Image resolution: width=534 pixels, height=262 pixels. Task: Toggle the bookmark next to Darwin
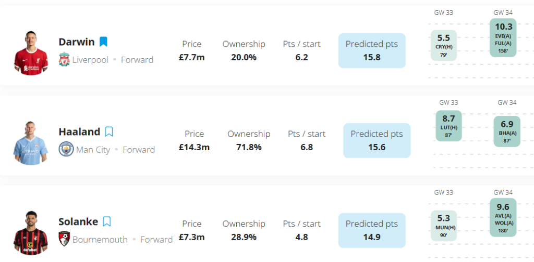click(x=103, y=42)
